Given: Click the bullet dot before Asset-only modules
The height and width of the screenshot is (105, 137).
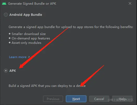Looking at the screenshot, I should 10,43.
